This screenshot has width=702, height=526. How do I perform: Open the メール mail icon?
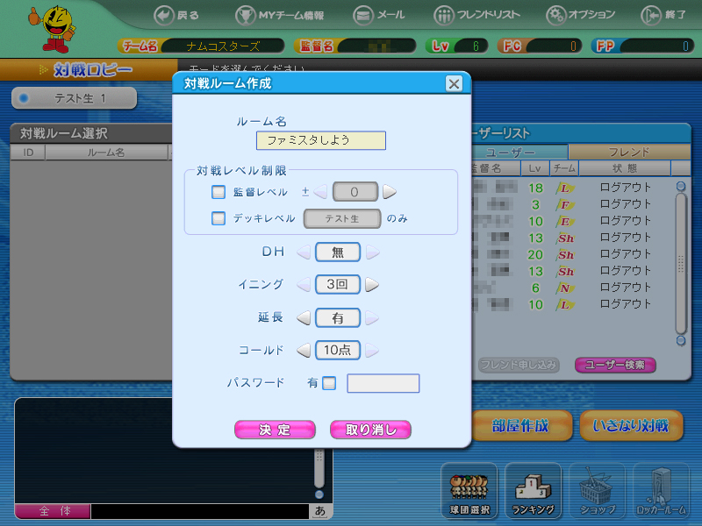click(x=363, y=16)
